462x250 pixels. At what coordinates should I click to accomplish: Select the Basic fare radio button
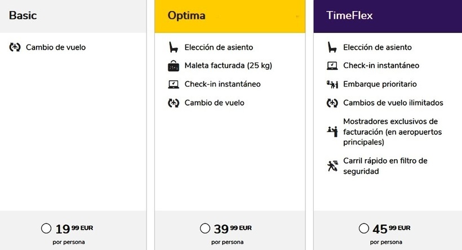[46, 229]
